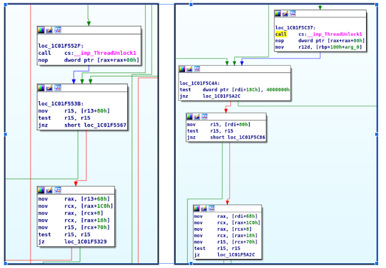Screen dimensions: 386x268
Task: Click color icon on loc_1C01F5C4A block
Action: point(182,69)
